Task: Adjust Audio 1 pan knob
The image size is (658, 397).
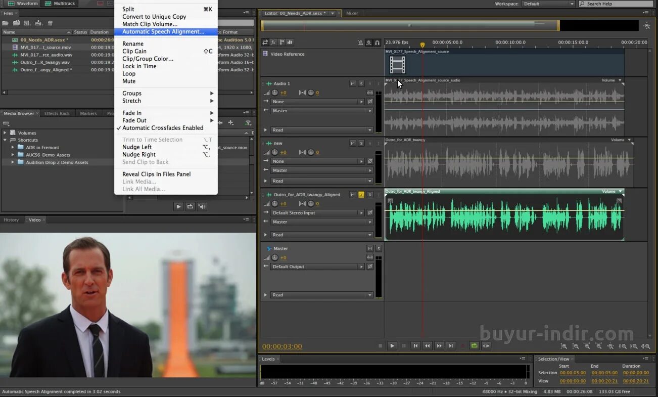Action: [310, 93]
